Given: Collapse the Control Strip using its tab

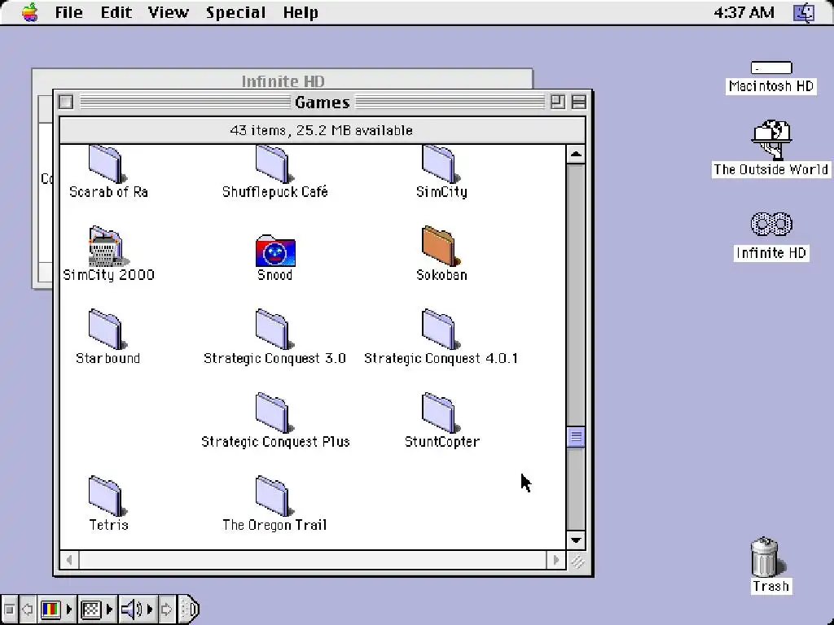Looking at the screenshot, I should 189,609.
